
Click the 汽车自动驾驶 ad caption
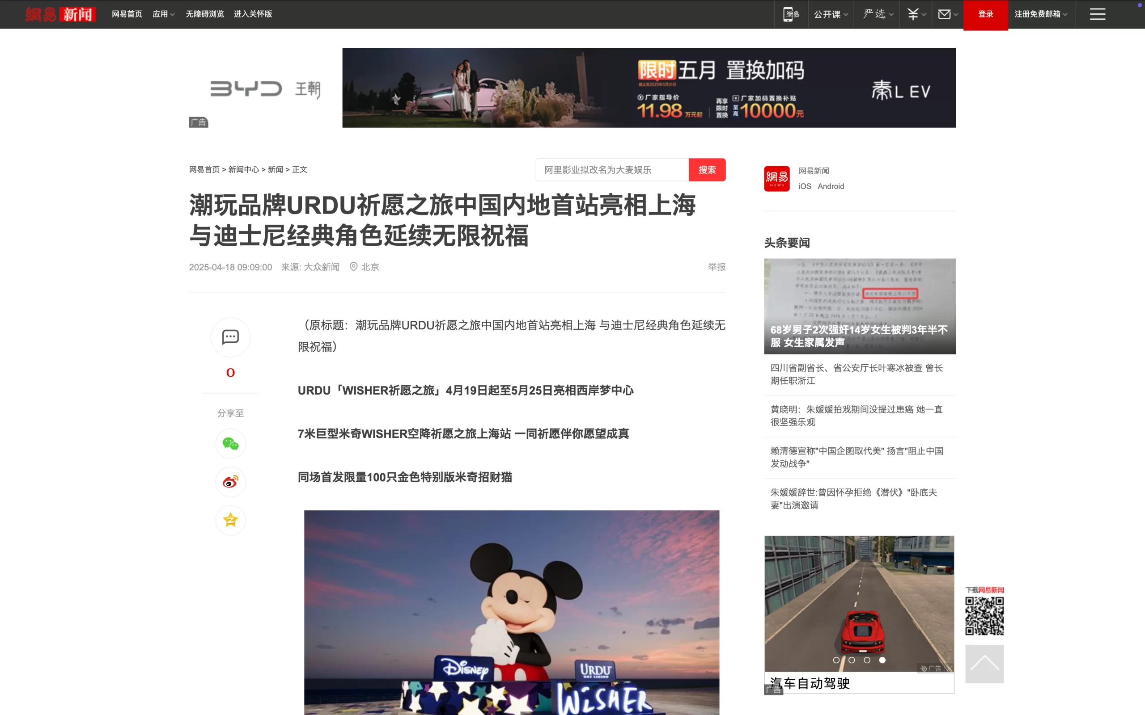click(x=810, y=683)
